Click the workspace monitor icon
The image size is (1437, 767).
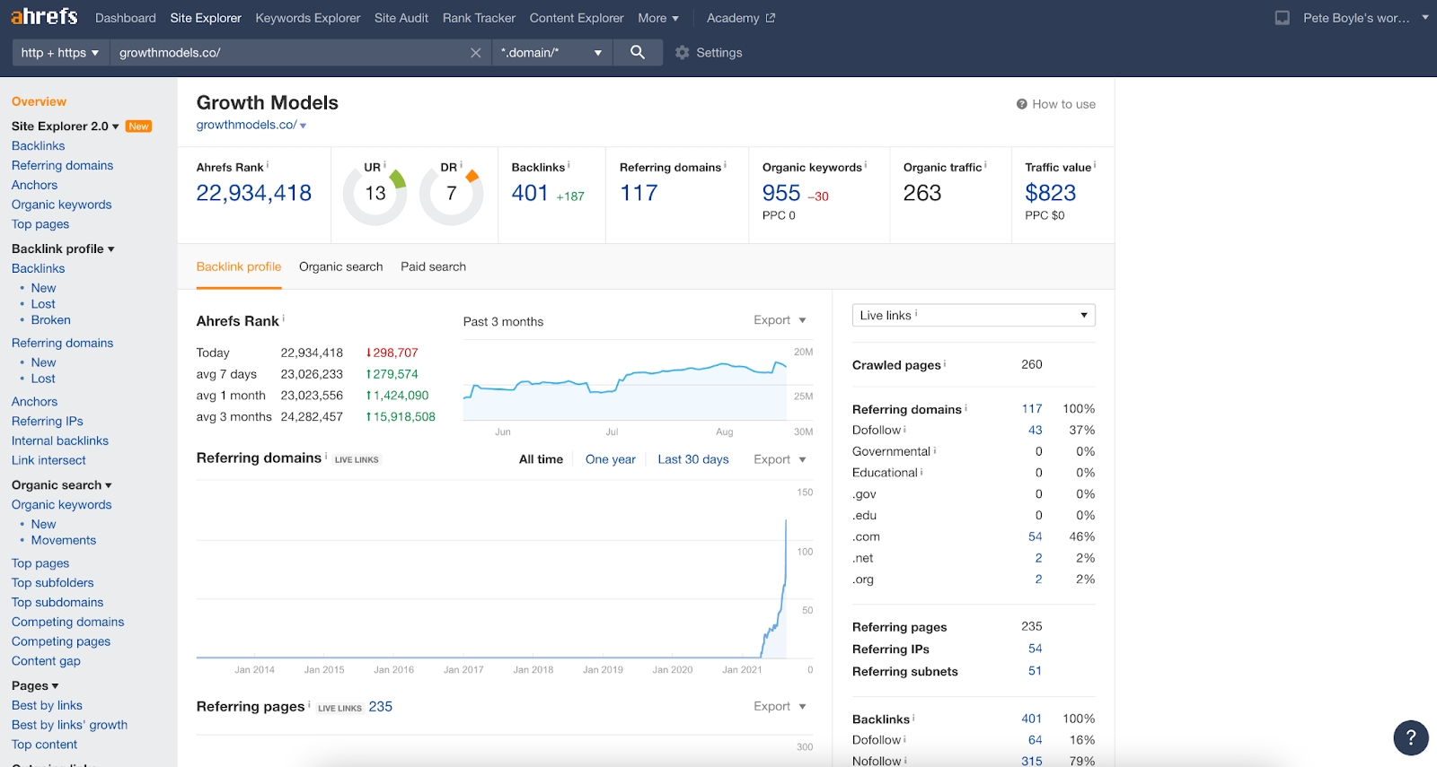tap(1282, 18)
